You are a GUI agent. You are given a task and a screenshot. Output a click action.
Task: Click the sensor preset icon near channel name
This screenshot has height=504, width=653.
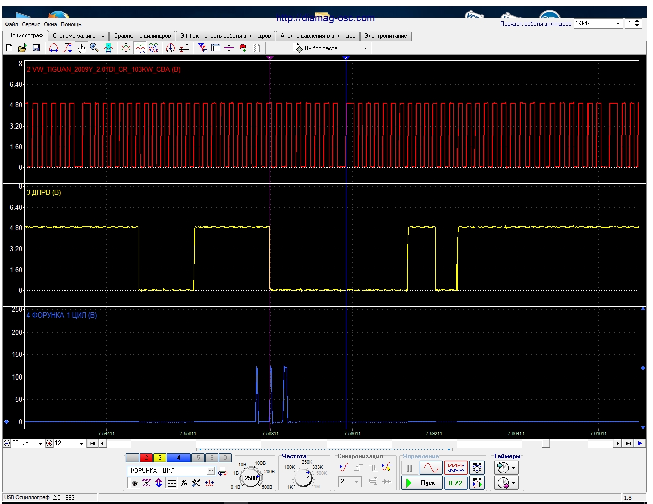tap(223, 471)
